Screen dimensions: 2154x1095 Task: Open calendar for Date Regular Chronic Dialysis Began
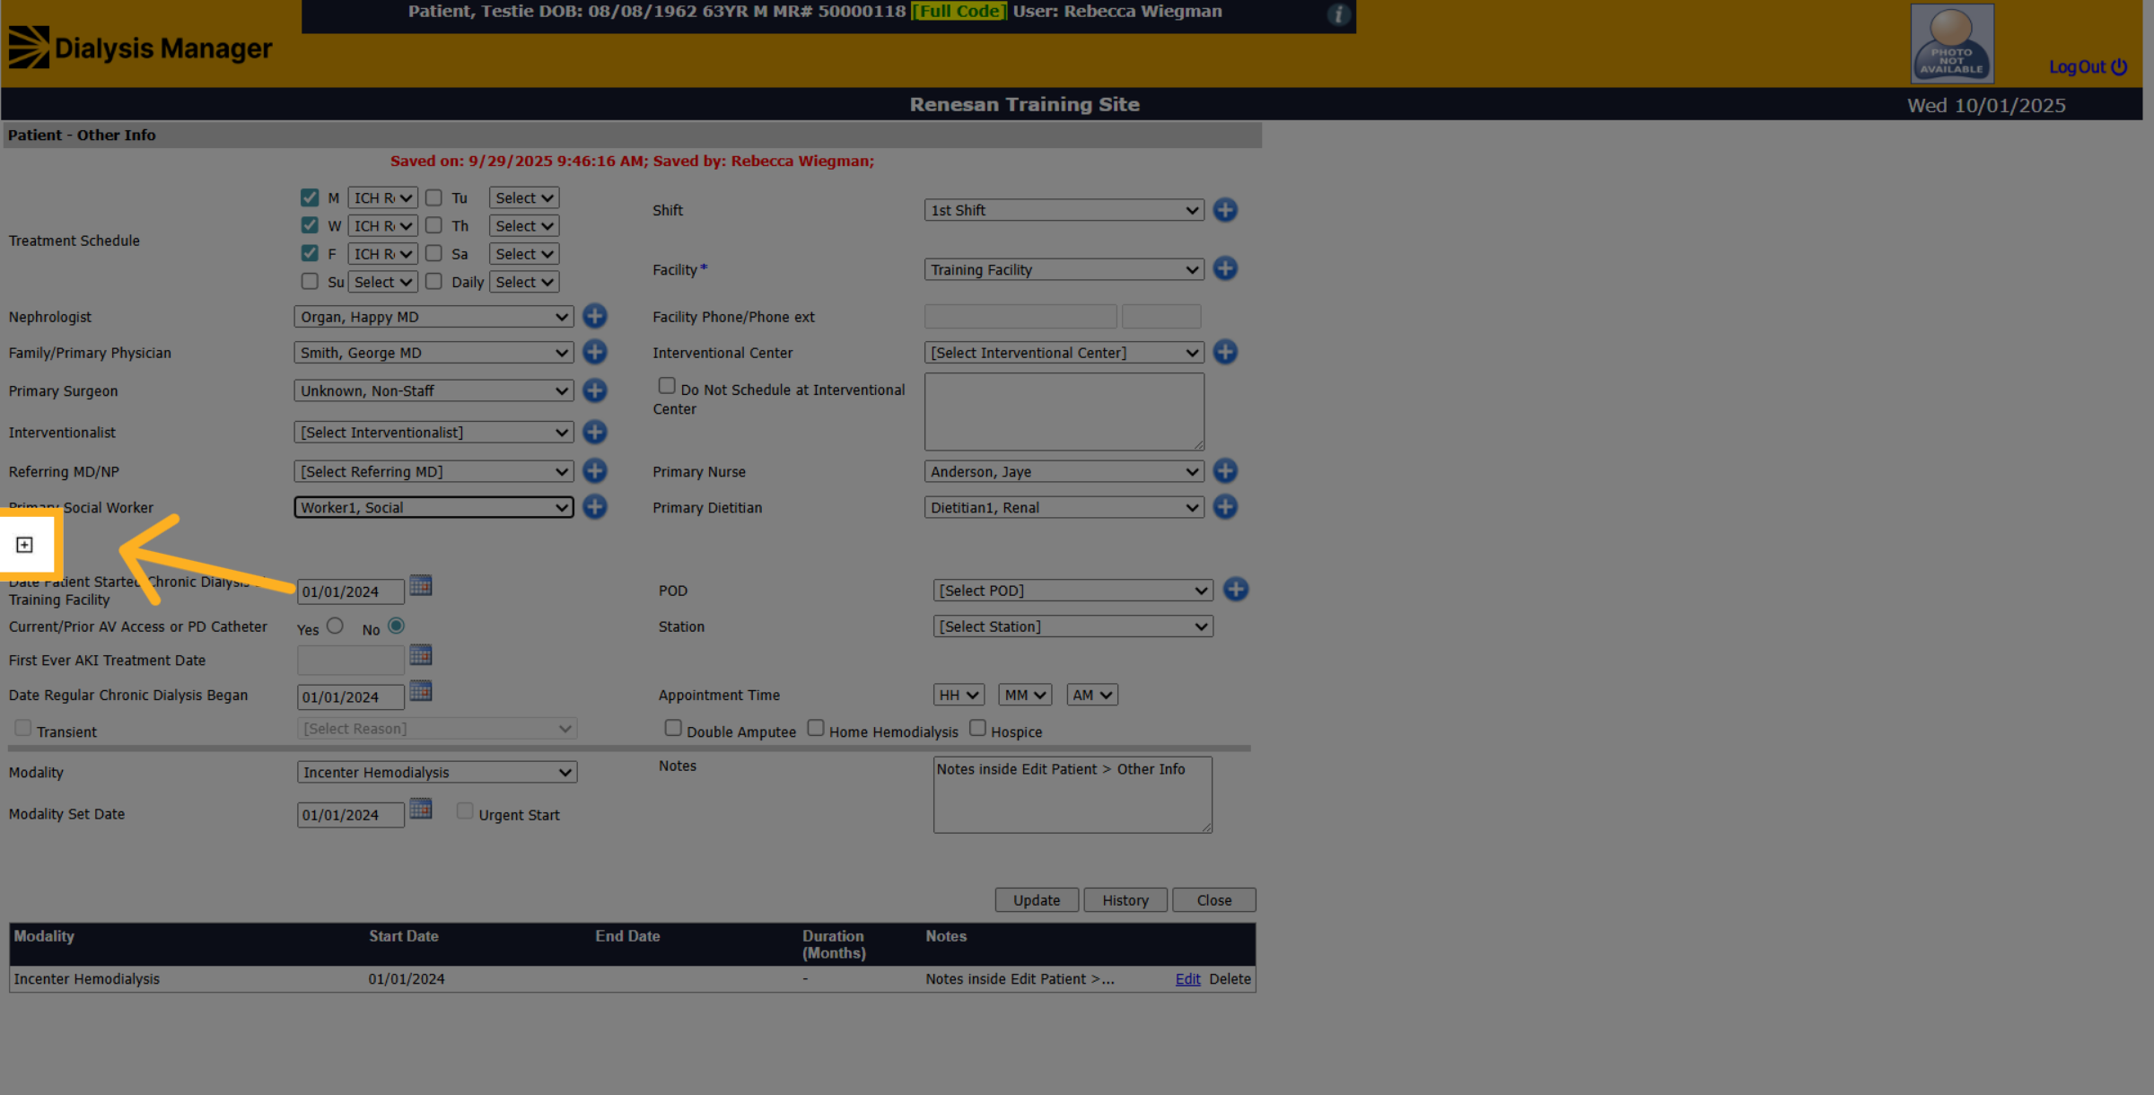pyautogui.click(x=420, y=690)
